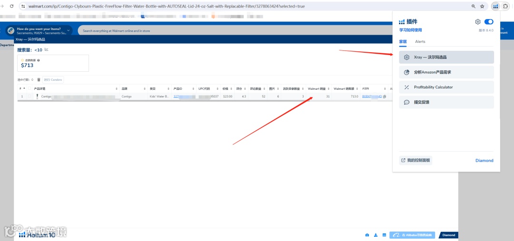Launch Xray — 沃尔玛选品 tool

[x=446, y=58]
